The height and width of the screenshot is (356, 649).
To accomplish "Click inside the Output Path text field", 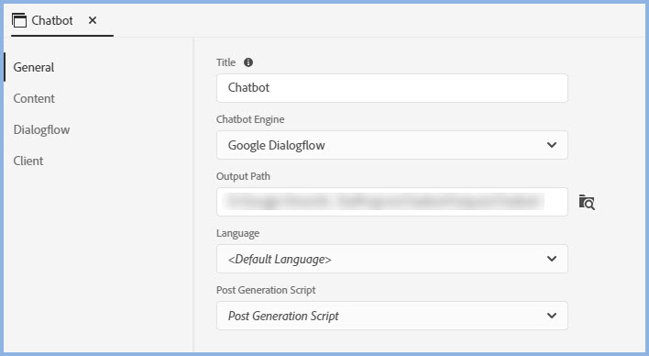I will click(x=392, y=202).
